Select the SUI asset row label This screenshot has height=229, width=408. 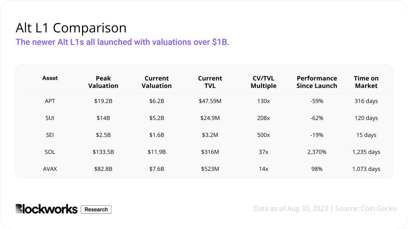[50, 118]
